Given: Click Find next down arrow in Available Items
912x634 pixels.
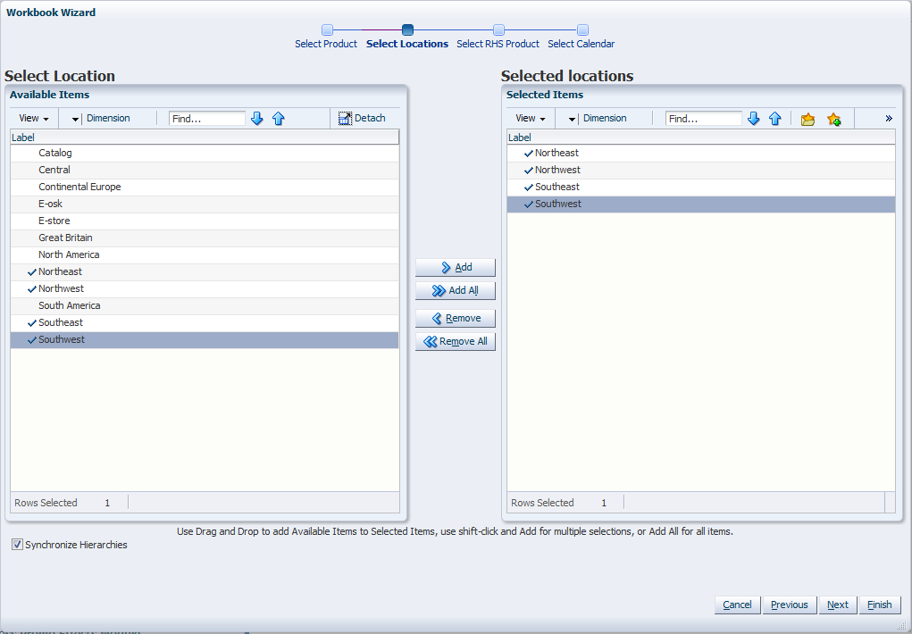Looking at the screenshot, I should (x=257, y=119).
